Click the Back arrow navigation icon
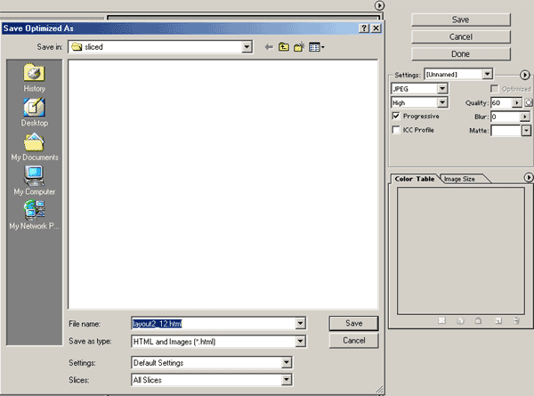The height and width of the screenshot is (396, 534). (269, 46)
